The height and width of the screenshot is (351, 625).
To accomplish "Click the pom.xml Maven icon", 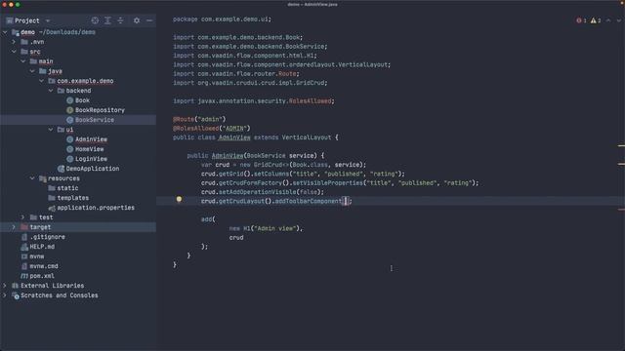I will pos(24,276).
